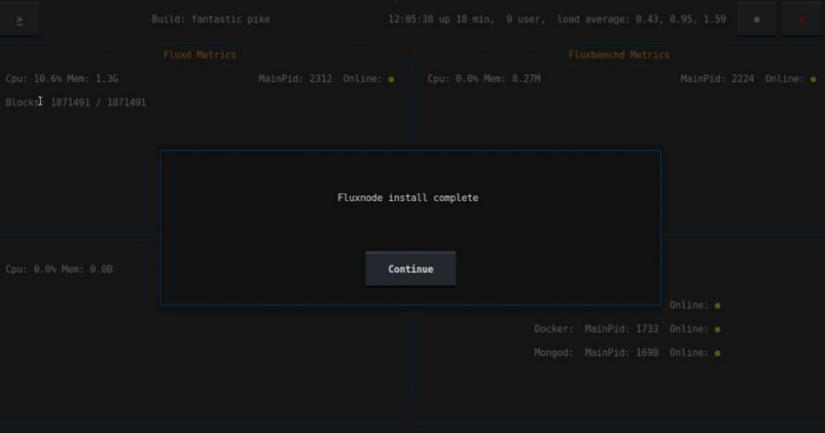This screenshot has width=825, height=433.
Task: Click Fluxbenchd MainPid: 2224 value
Action: coord(717,79)
